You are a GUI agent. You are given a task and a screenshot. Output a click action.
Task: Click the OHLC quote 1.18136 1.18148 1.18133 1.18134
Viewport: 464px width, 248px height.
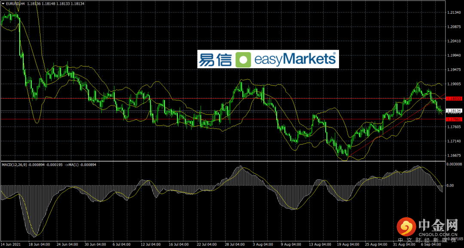coord(55,3)
